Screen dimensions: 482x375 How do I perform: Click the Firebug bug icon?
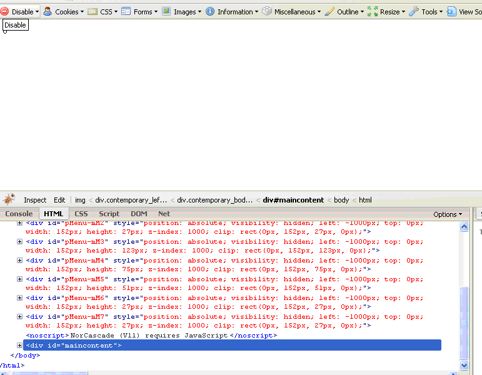(x=9, y=200)
